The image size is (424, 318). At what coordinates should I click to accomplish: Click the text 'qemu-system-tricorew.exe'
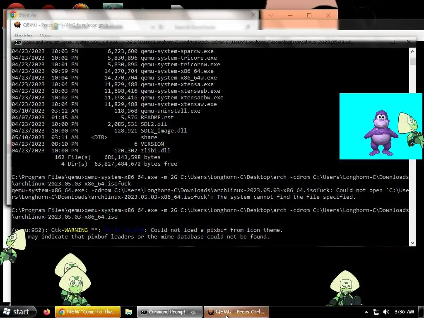(x=181, y=65)
